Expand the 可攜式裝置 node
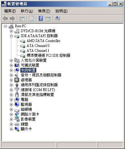The image size is (125, 149). pyautogui.click(x=11, y=65)
